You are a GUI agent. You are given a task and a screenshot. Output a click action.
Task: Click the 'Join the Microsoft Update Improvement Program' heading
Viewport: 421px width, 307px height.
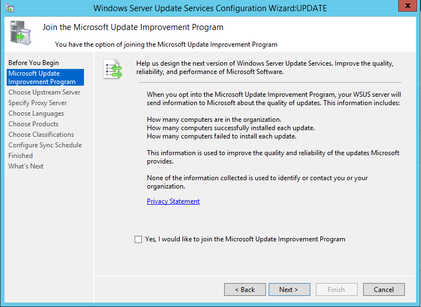tap(133, 27)
